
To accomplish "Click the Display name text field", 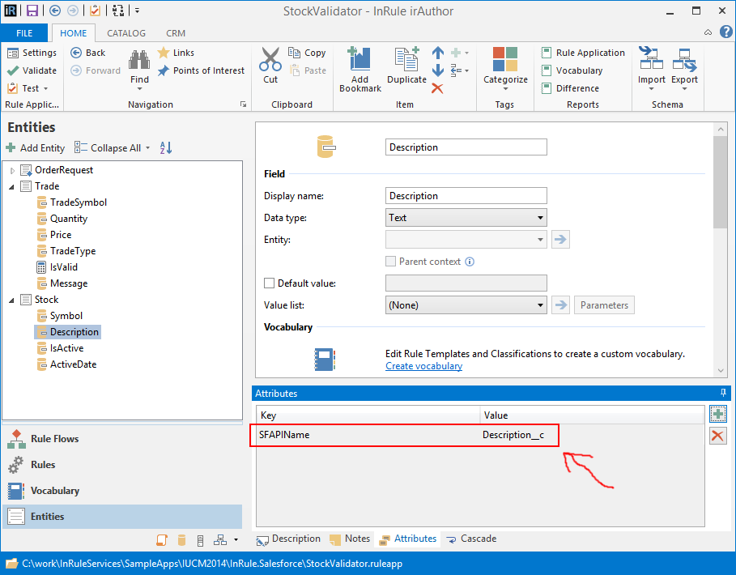I will [x=466, y=196].
